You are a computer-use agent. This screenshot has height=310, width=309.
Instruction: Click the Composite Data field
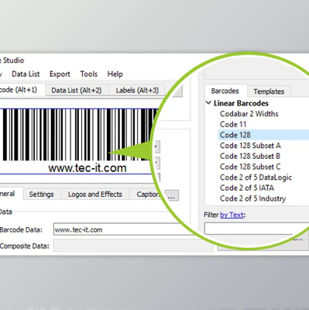[133, 246]
